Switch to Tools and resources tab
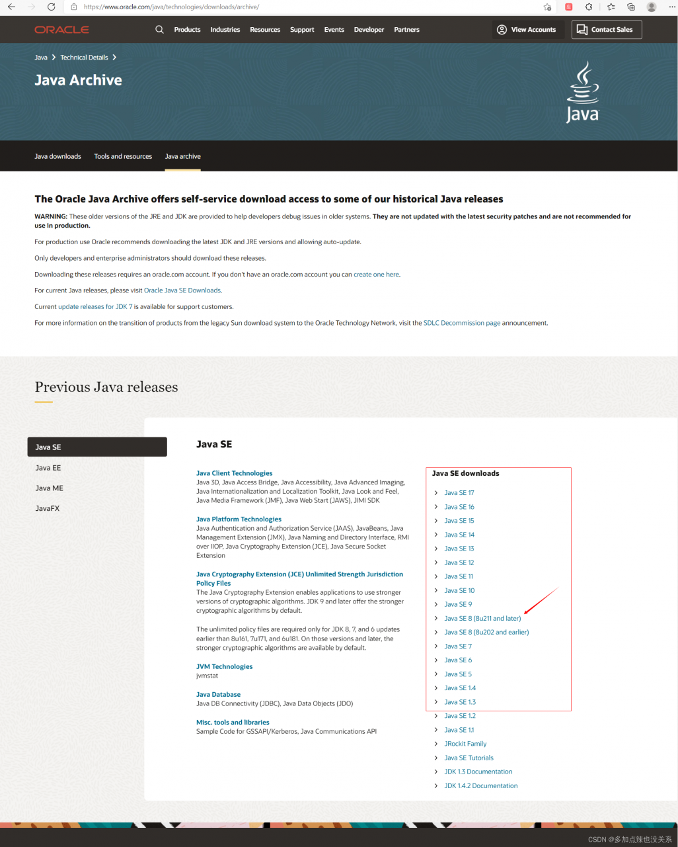This screenshot has width=678, height=847. pos(123,156)
